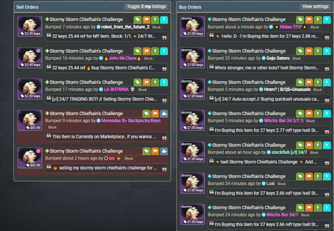Block user LA BOTRINA
The image size is (334, 231).
pyautogui.click(x=142, y=90)
